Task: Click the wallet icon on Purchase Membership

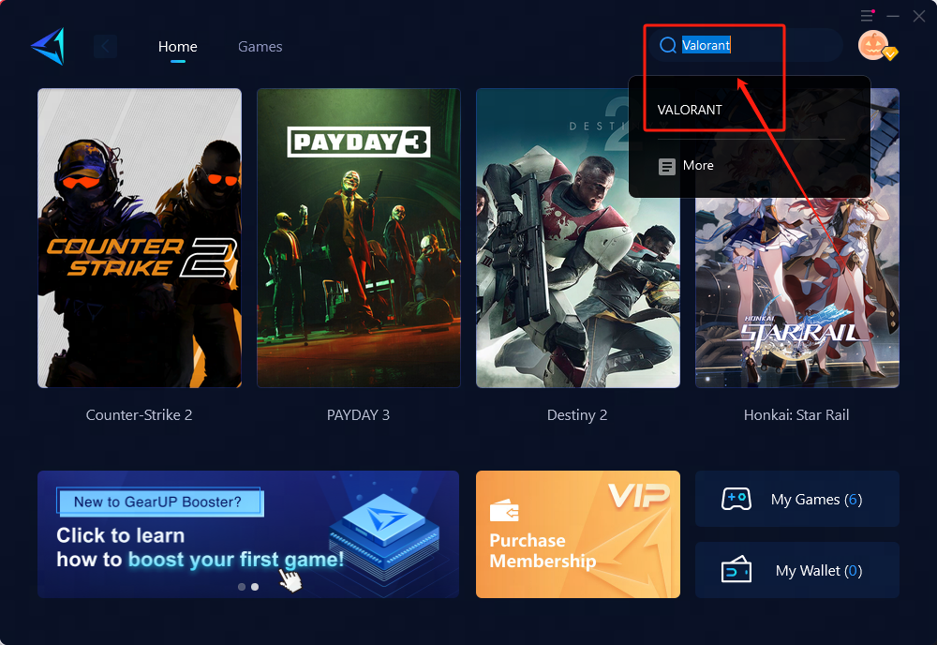Action: (504, 512)
